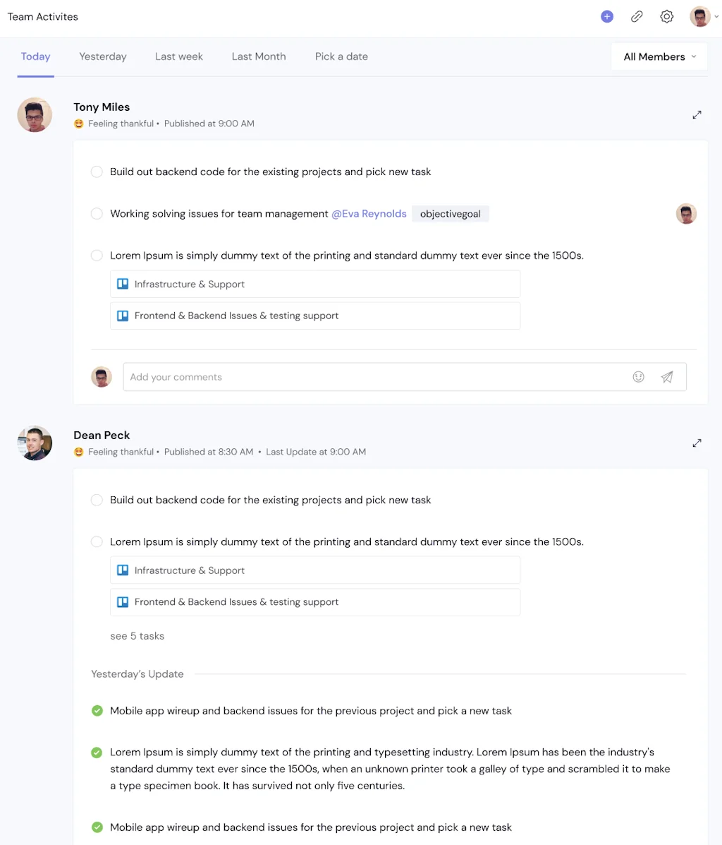
Task: Open the Pick a date selector
Action: [341, 56]
